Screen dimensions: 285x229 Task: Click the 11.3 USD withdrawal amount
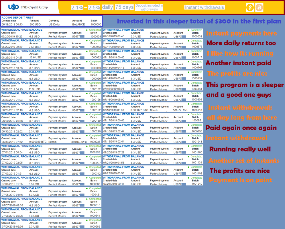pos(34,89)
